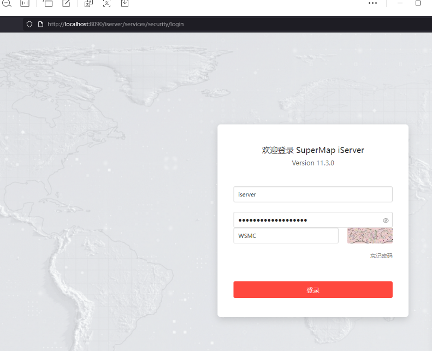Viewport: 432px width, 351px height.
Task: Click the 1:1 actual size icon
Action: (x=25, y=3)
